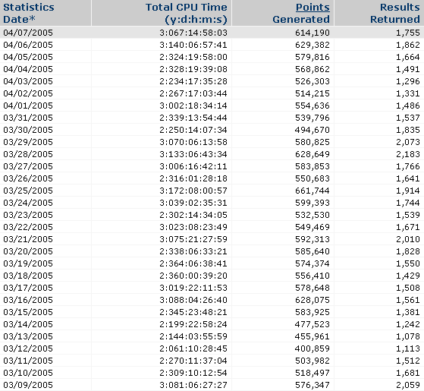Click results returned value 1,078
Image resolution: width=424 pixels, height=391 pixels.
(408, 336)
